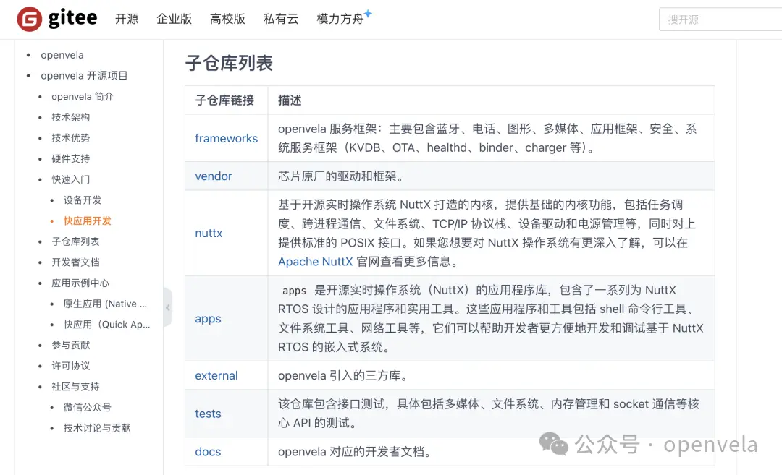The height and width of the screenshot is (475, 782).
Task: Go to 技术架构 section
Action: point(71,117)
